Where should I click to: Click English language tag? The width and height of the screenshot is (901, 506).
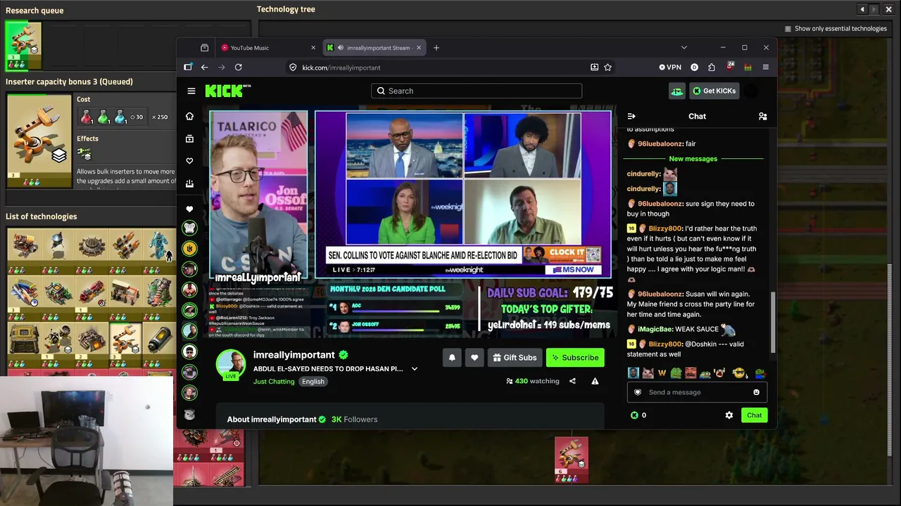(313, 382)
